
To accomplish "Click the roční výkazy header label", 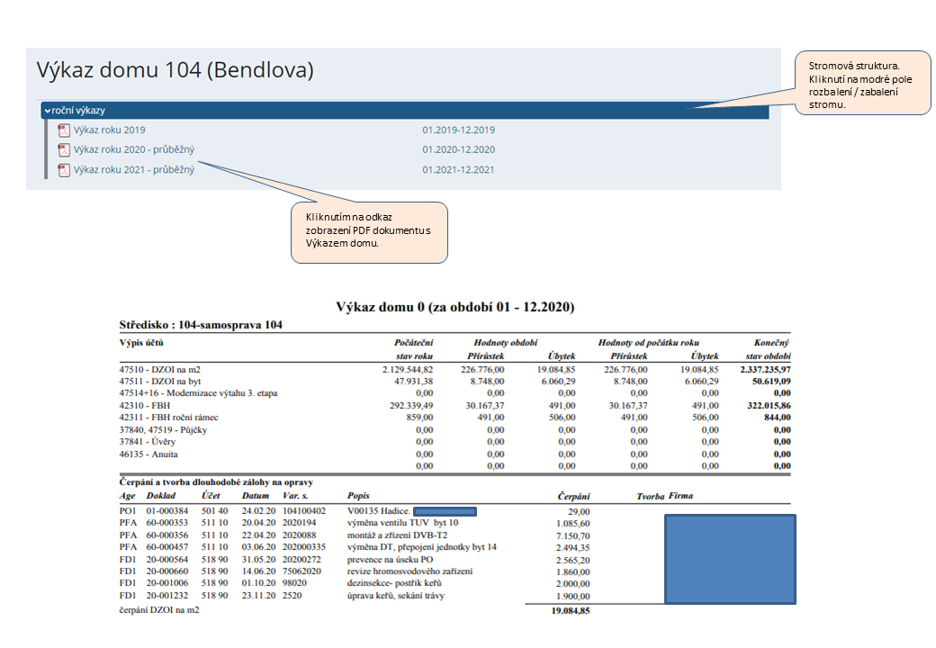I will [x=78, y=111].
